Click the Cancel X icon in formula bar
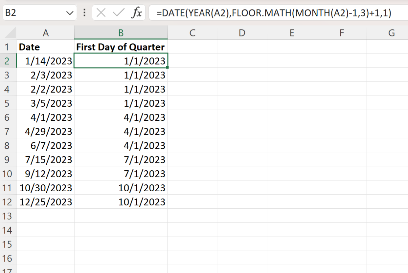The width and height of the screenshot is (408, 273). (x=101, y=13)
